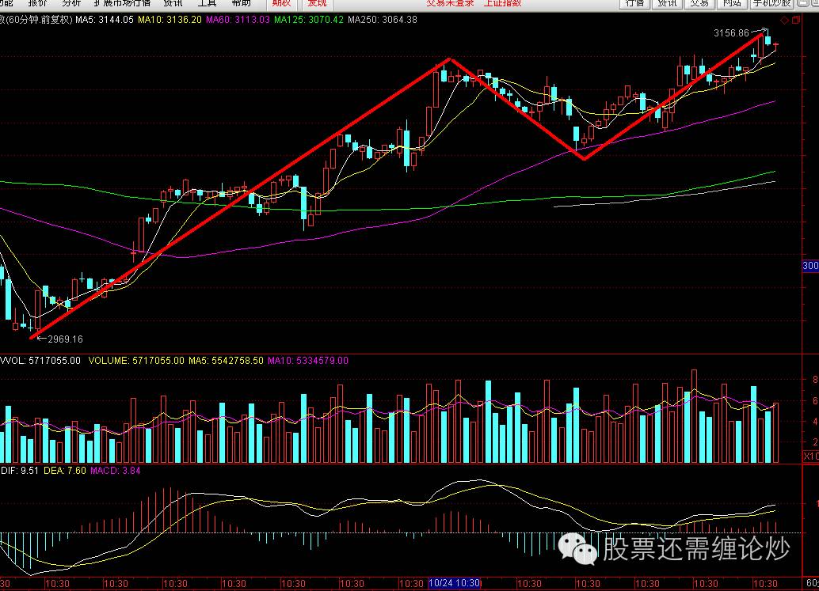This screenshot has height=591, width=819.
Task: Select the MA5: 3144.05 indicator label
Action: pyautogui.click(x=105, y=20)
